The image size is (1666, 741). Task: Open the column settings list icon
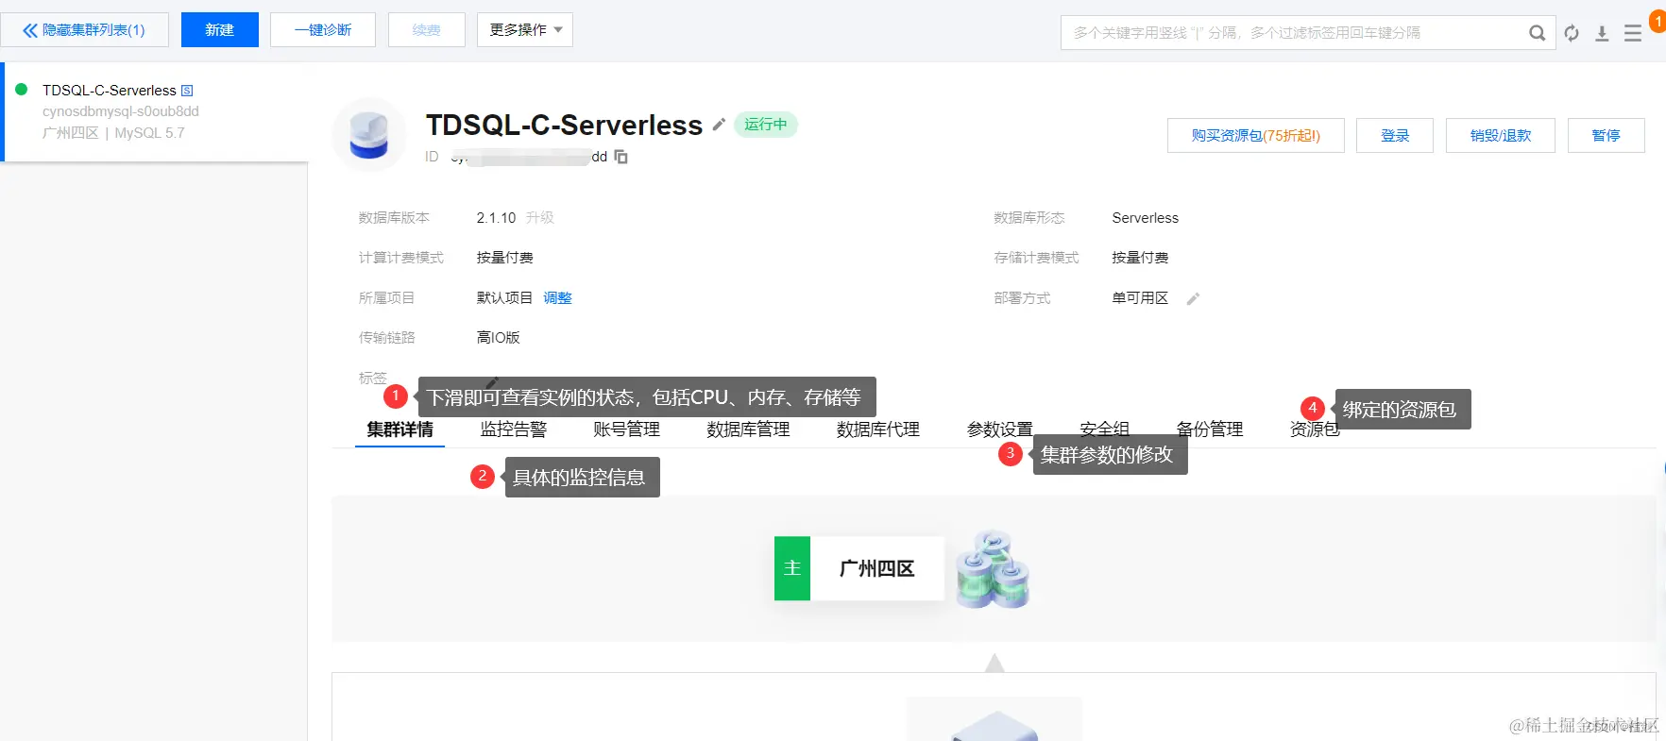(x=1632, y=33)
